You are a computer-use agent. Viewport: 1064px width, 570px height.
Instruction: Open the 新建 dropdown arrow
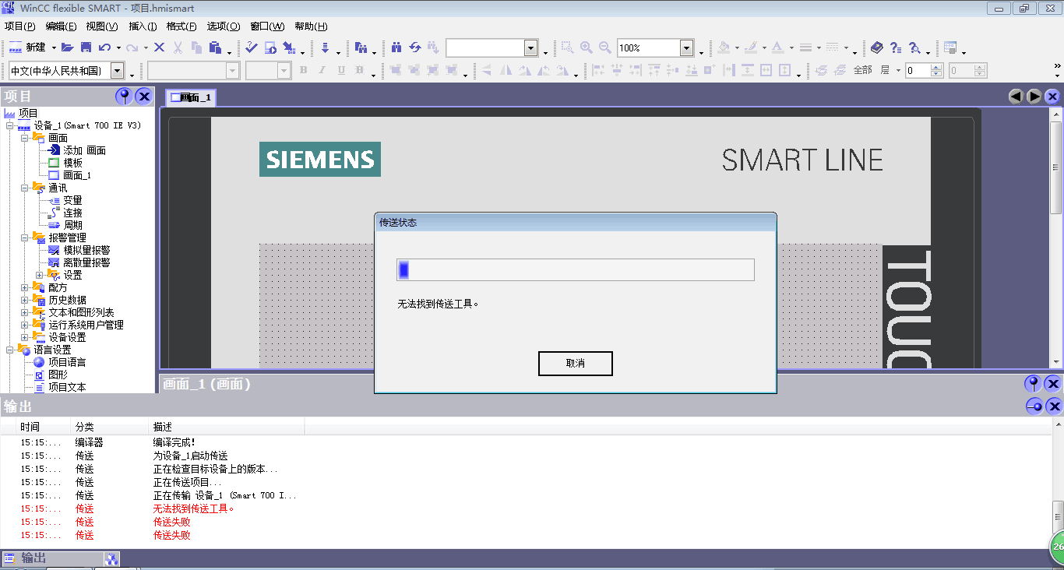pos(54,48)
